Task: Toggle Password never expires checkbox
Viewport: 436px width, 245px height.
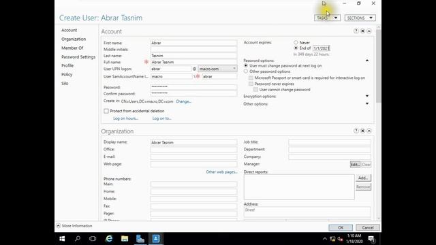Action: point(251,84)
